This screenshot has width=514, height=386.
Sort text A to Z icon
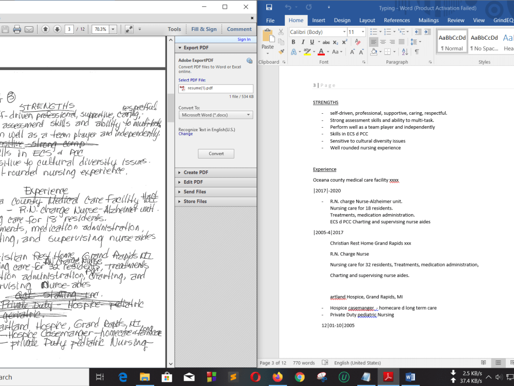click(x=405, y=52)
